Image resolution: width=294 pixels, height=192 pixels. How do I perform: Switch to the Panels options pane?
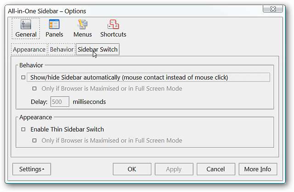(54, 28)
